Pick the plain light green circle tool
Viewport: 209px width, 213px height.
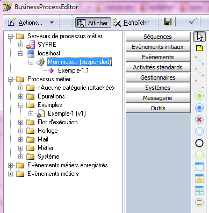(199, 155)
